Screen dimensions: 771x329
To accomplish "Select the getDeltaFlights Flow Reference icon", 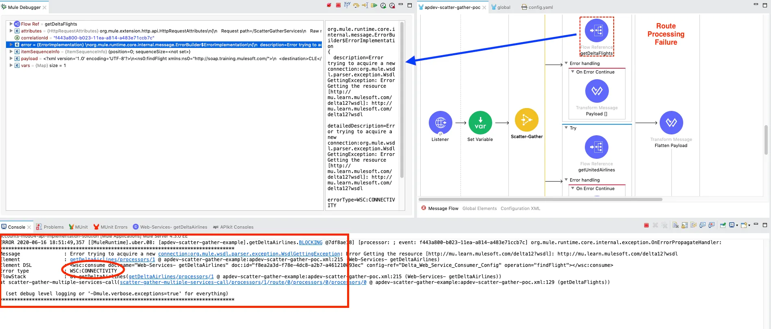I will tap(597, 30).
